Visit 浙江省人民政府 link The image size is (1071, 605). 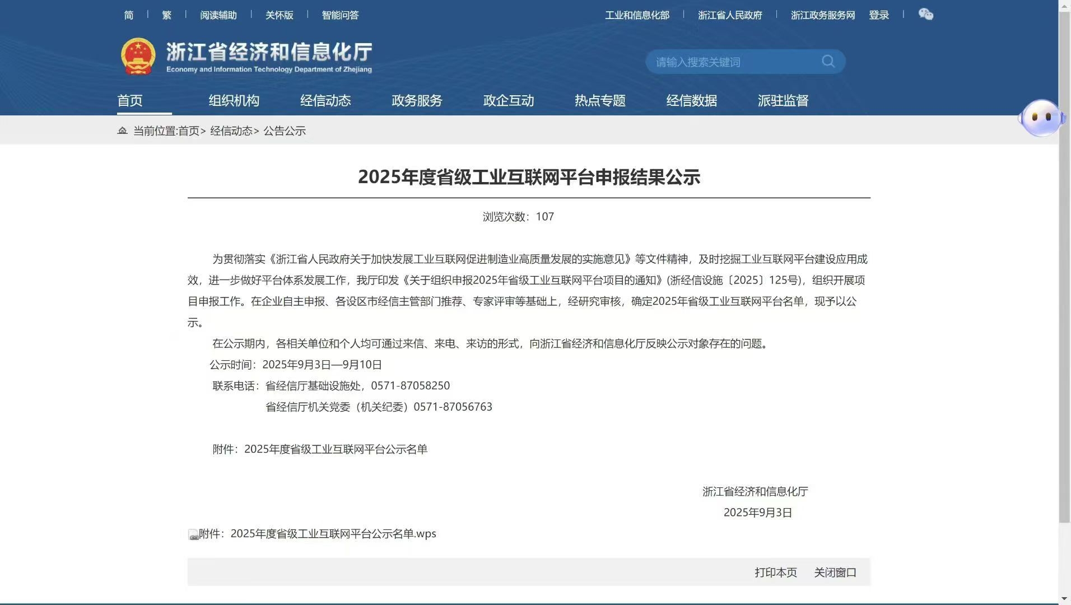tap(730, 15)
